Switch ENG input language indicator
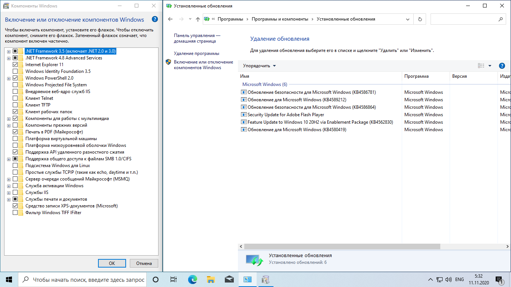This screenshot has height=287, width=511. coord(459,280)
